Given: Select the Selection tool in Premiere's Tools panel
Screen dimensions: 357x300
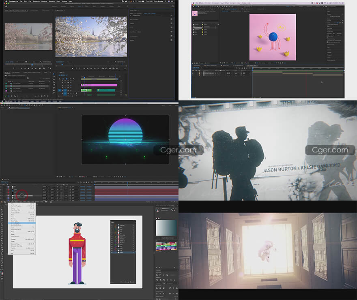Looking at the screenshot, I should (54, 74).
